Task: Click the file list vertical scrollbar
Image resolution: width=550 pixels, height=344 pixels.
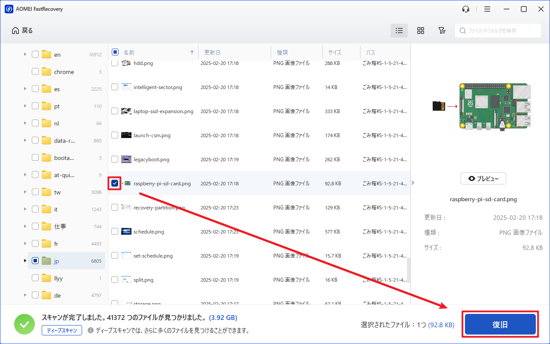Action: 408,270
